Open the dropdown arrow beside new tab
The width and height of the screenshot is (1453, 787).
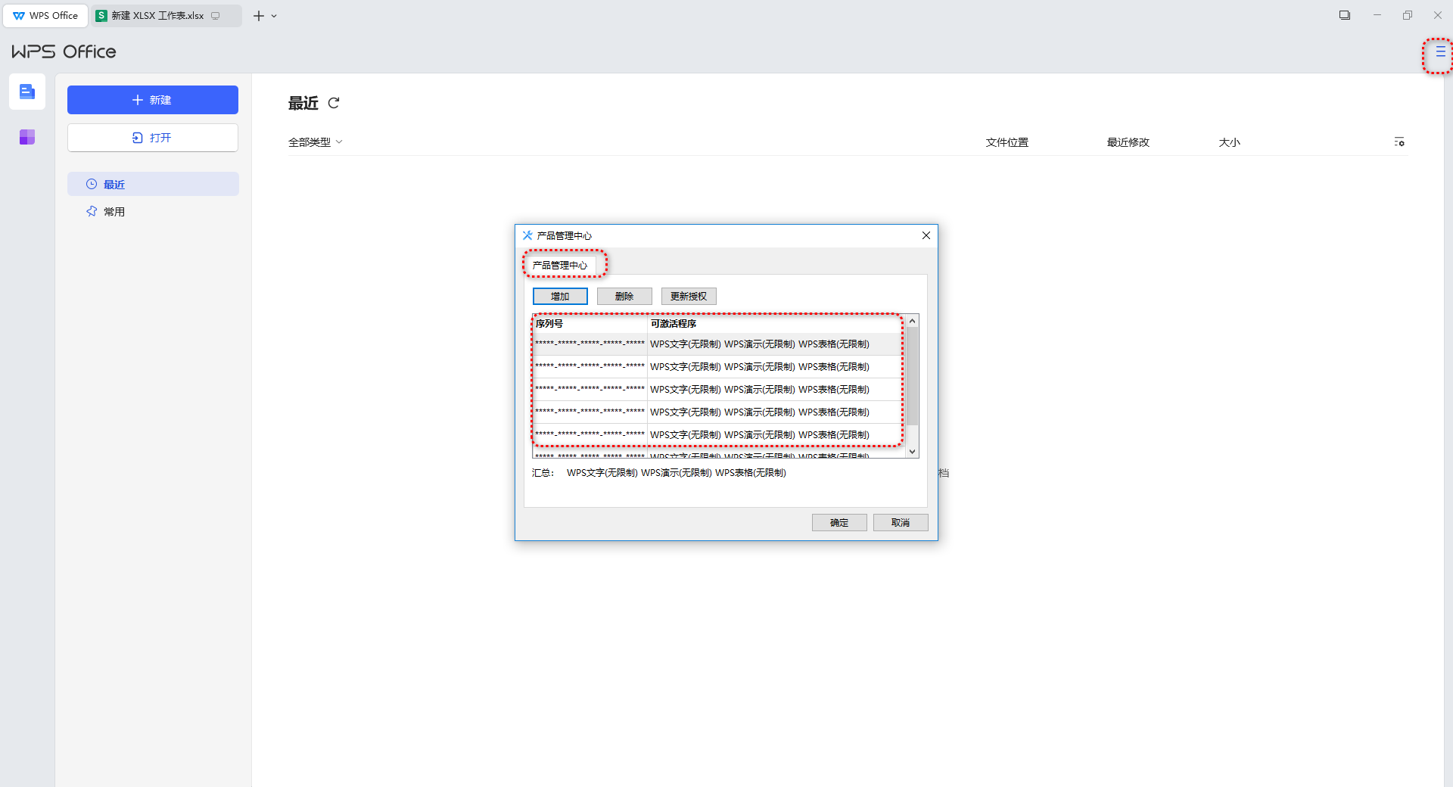click(274, 16)
